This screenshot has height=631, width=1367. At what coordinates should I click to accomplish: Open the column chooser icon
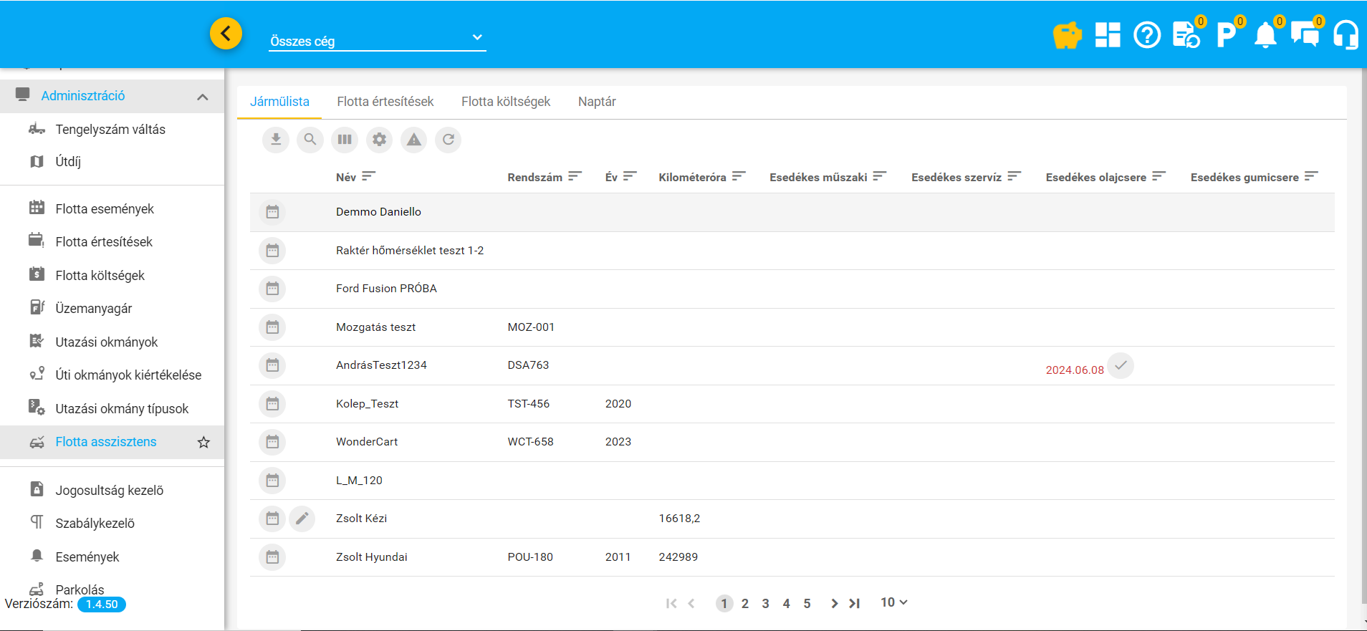pyautogui.click(x=345, y=140)
